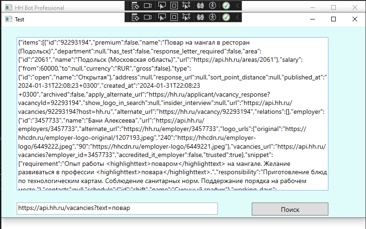366x229 pixels.
Task: Click the "https://hh.ru/vacancy/92293194" text
Action: 205,112
